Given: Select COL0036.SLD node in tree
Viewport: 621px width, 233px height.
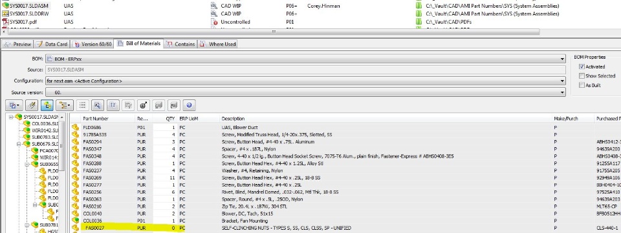Looking at the screenshot, I should point(45,124).
